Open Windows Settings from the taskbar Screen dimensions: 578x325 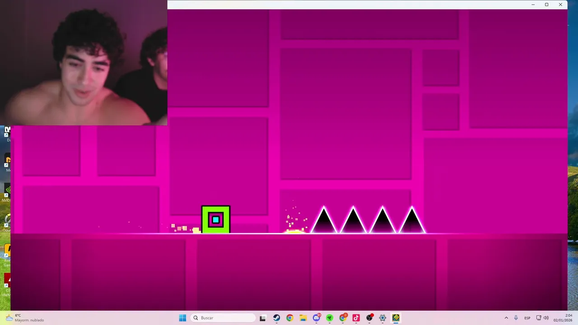pyautogui.click(x=382, y=318)
